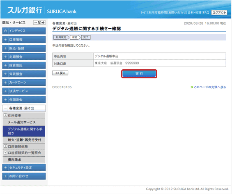Expand the 口座情報 plus icon

point(5,40)
